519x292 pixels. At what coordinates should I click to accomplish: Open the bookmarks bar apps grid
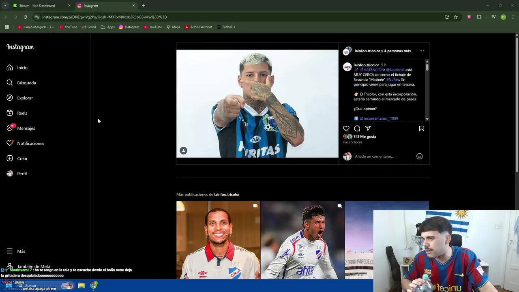point(7,27)
